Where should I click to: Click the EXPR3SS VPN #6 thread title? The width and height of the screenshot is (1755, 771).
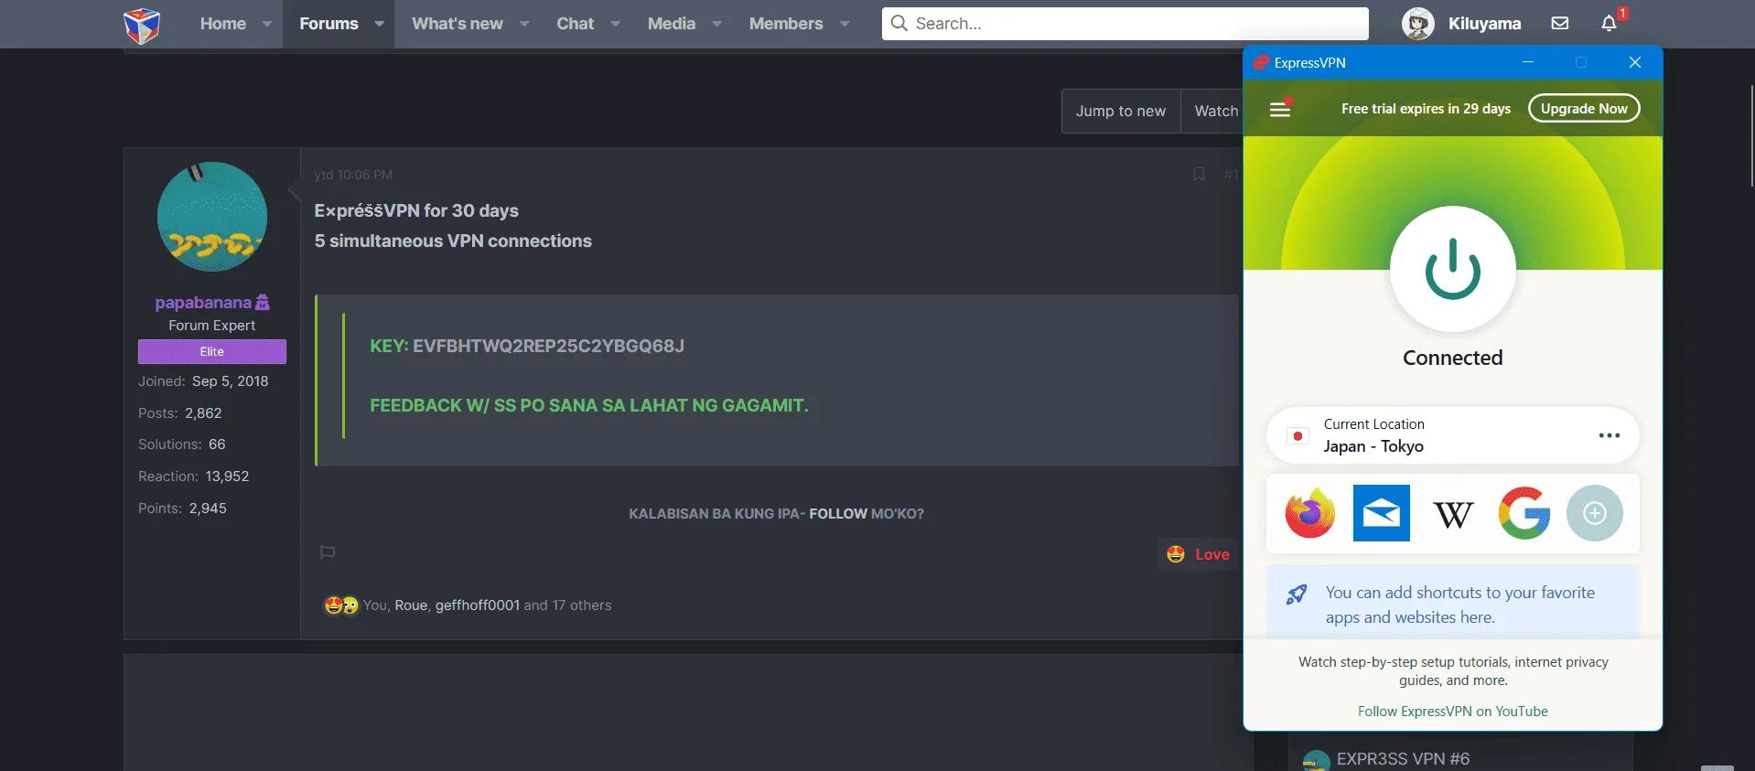pyautogui.click(x=1403, y=759)
